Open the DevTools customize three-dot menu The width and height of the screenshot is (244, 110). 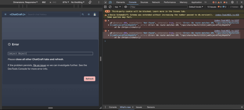pyautogui.click(x=237, y=2)
